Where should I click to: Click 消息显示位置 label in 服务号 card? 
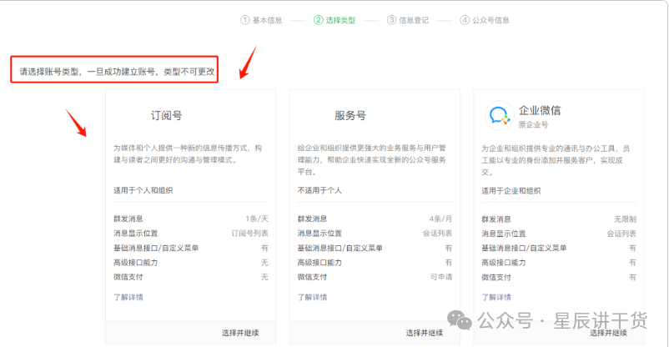319,234
